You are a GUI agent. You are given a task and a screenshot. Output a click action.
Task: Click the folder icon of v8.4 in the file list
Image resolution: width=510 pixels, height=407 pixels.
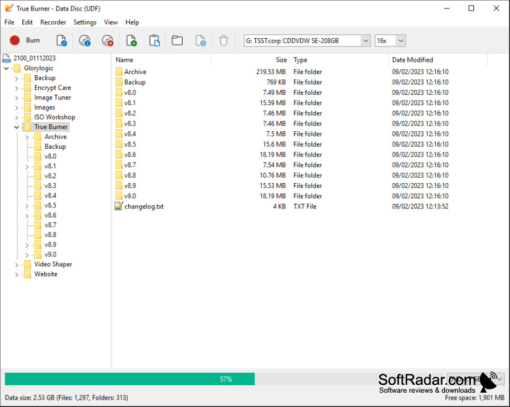[x=119, y=134]
